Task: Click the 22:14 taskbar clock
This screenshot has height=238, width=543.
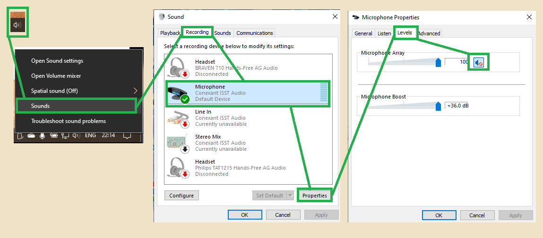Action: tap(108, 135)
